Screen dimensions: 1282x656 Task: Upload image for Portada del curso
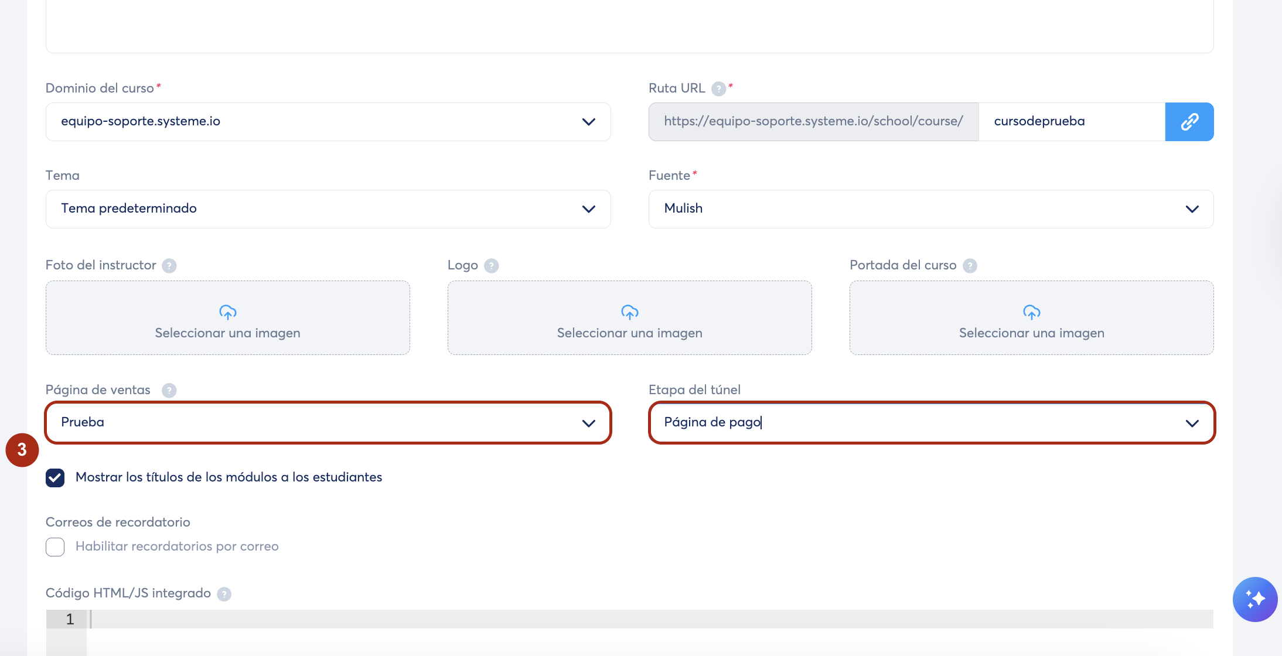[x=1031, y=318]
